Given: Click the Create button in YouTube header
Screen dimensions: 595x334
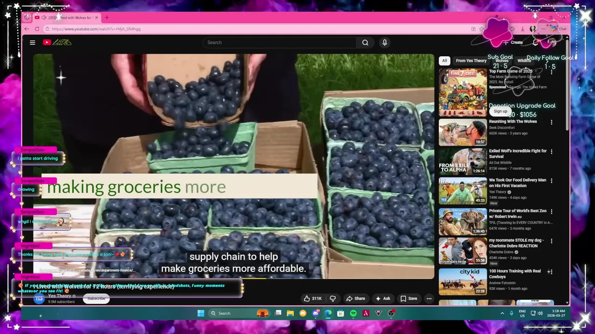Looking at the screenshot, I should pyautogui.click(x=513, y=42).
